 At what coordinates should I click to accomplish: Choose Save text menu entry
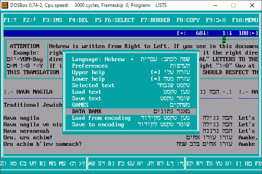[131, 98]
